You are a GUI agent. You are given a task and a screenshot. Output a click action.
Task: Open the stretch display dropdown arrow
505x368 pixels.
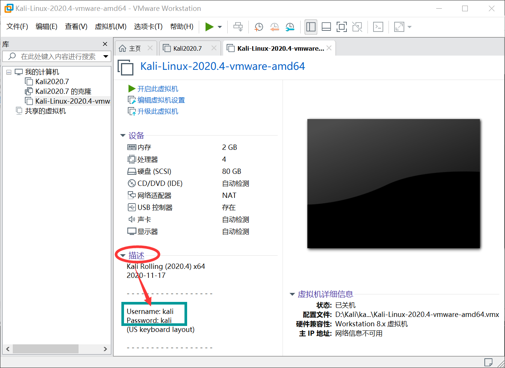409,27
